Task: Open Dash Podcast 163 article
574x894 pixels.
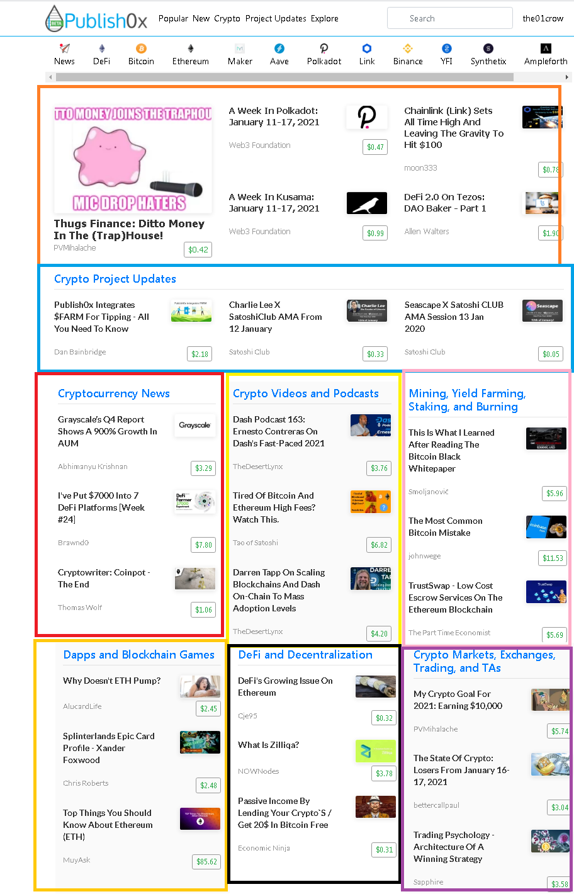Action: [279, 431]
